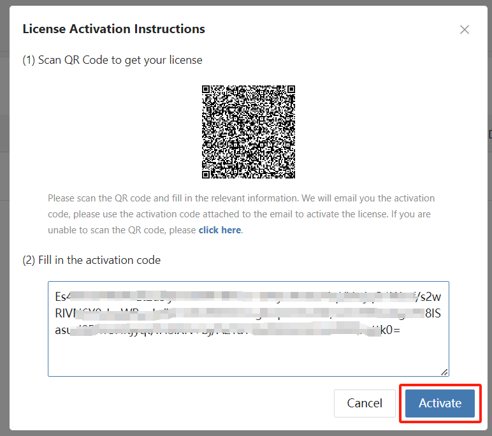Click the dialog title License Activation Instructions
Viewport: 492px width, 436px height.
[x=113, y=29]
